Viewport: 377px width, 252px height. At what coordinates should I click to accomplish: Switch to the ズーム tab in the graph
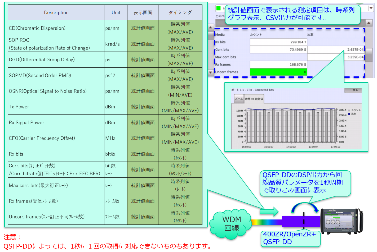click(x=239, y=99)
